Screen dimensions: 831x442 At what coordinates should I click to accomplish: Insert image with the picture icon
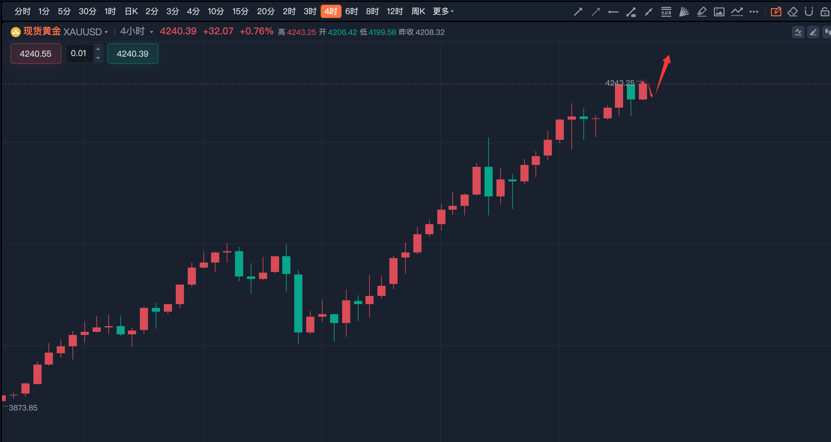(719, 12)
